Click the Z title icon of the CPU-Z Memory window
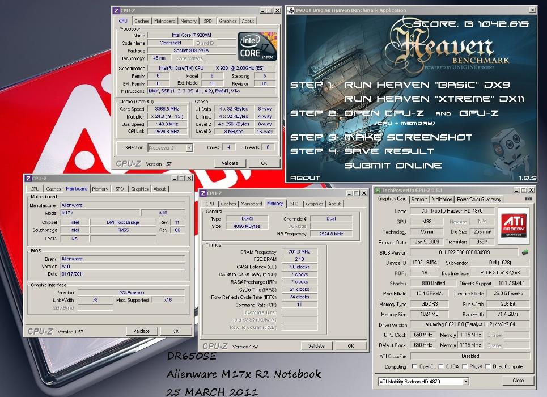Viewport: 547px width, 397px height. point(203,193)
